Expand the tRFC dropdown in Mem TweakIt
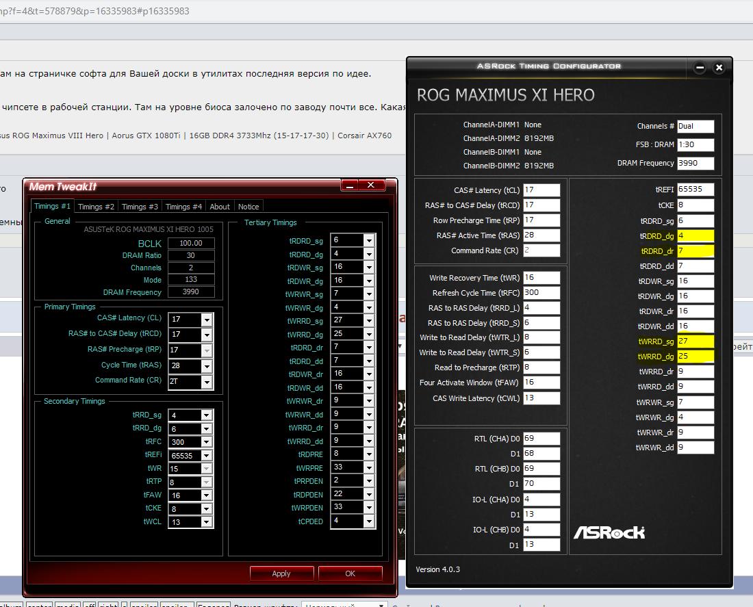The height and width of the screenshot is (607, 753). coord(207,442)
